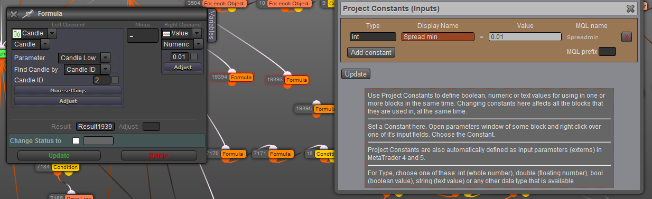The width and height of the screenshot is (652, 199).
Task: Open the Left Operand Candle category dropdown
Action: pyautogui.click(x=51, y=33)
